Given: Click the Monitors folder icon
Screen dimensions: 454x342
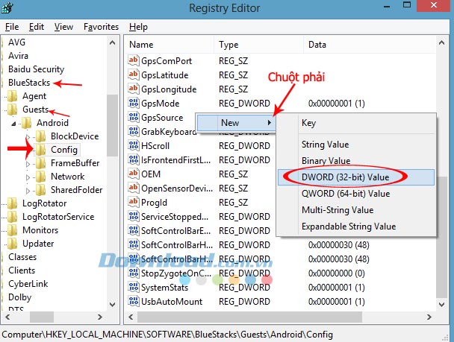Looking at the screenshot, I should click(13, 230).
